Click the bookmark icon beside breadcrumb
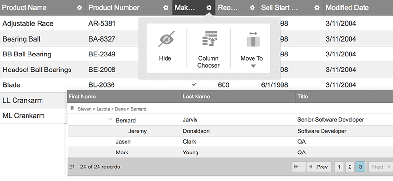The width and height of the screenshot is (393, 181). pyautogui.click(x=72, y=108)
